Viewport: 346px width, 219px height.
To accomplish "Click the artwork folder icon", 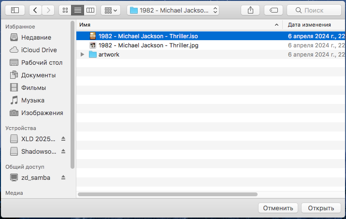I will [93, 54].
